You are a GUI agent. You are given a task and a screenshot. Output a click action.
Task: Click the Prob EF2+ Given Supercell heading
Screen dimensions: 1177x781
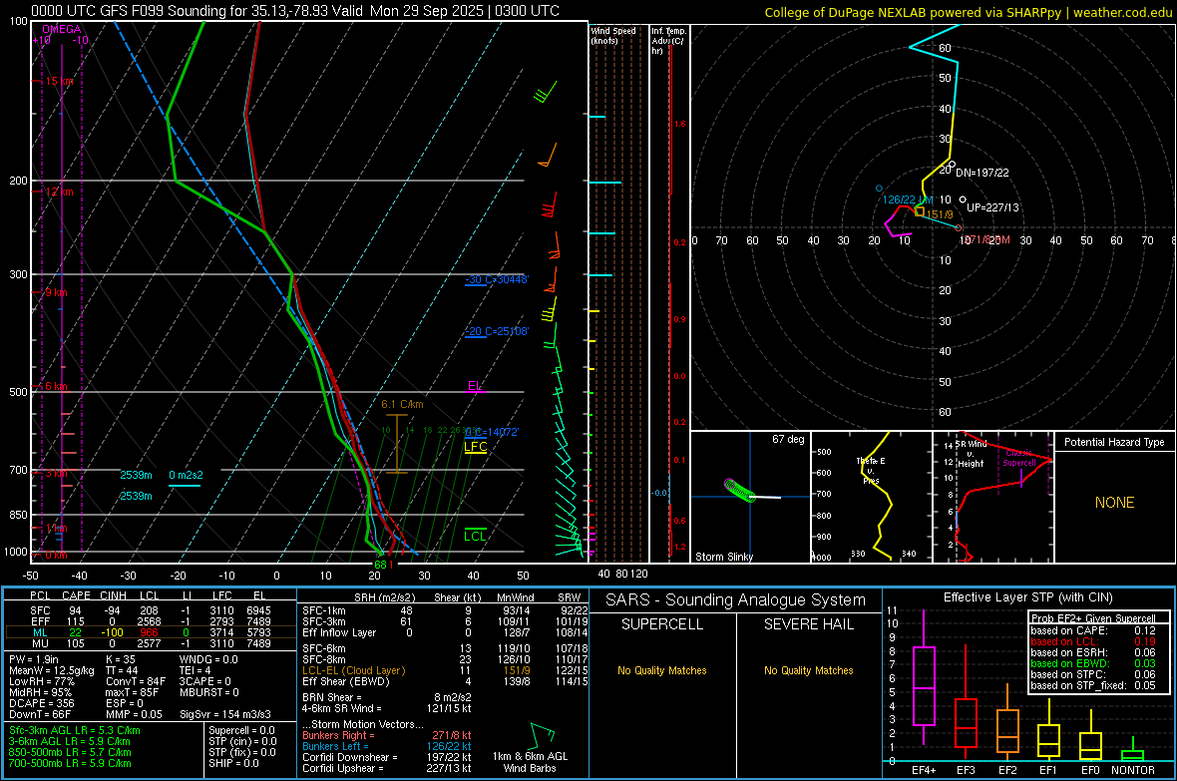1093,618
